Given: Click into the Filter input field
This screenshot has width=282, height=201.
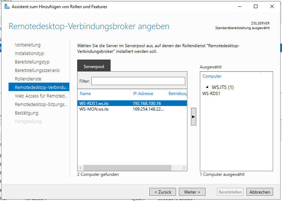Looking at the screenshot, I should coord(138,81).
